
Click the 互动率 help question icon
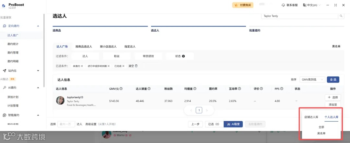[x=239, y=88]
